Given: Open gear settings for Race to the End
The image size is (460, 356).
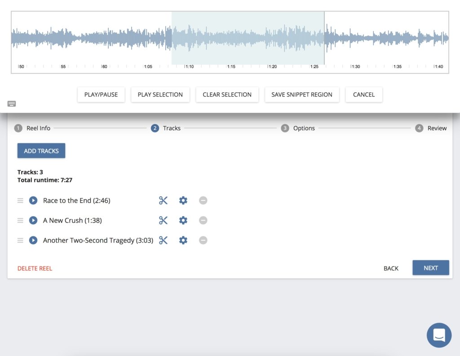Looking at the screenshot, I should [x=183, y=200].
